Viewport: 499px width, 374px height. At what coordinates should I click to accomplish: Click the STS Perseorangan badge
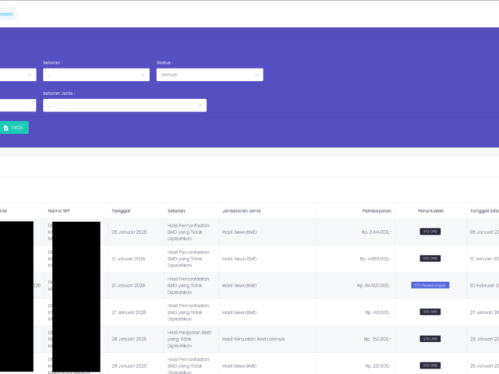tap(430, 285)
